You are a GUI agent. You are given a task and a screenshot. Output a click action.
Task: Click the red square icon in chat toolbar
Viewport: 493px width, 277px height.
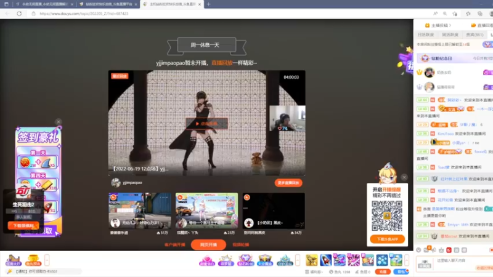tap(449, 250)
